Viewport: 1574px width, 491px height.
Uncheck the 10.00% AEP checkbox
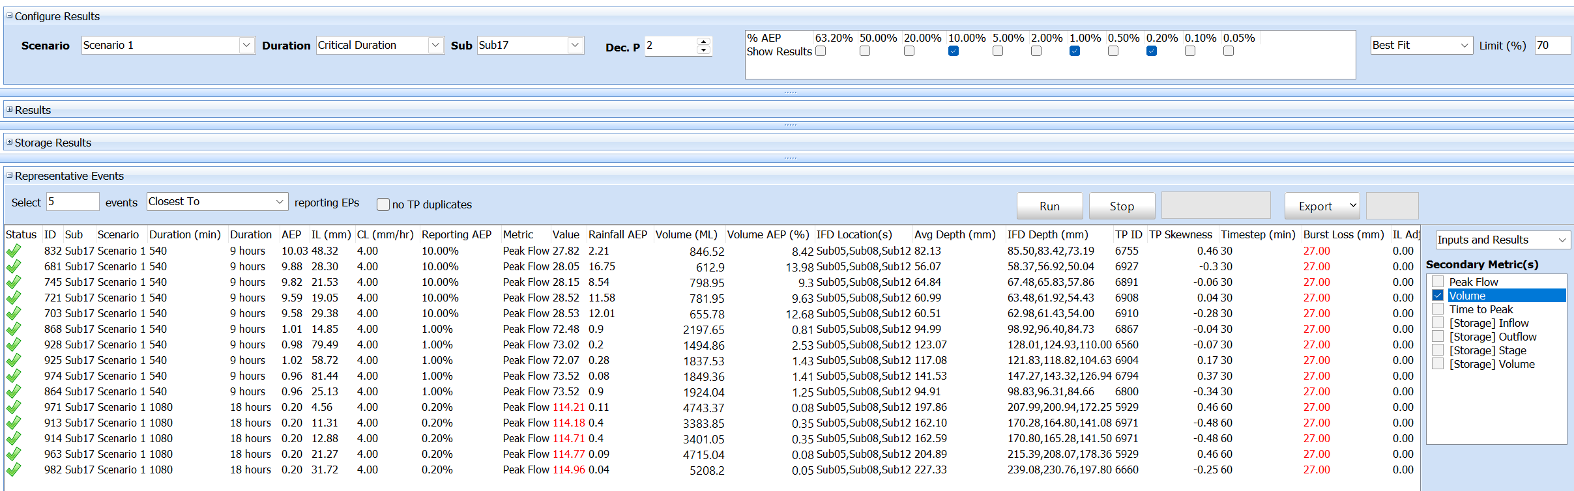pyautogui.click(x=953, y=51)
